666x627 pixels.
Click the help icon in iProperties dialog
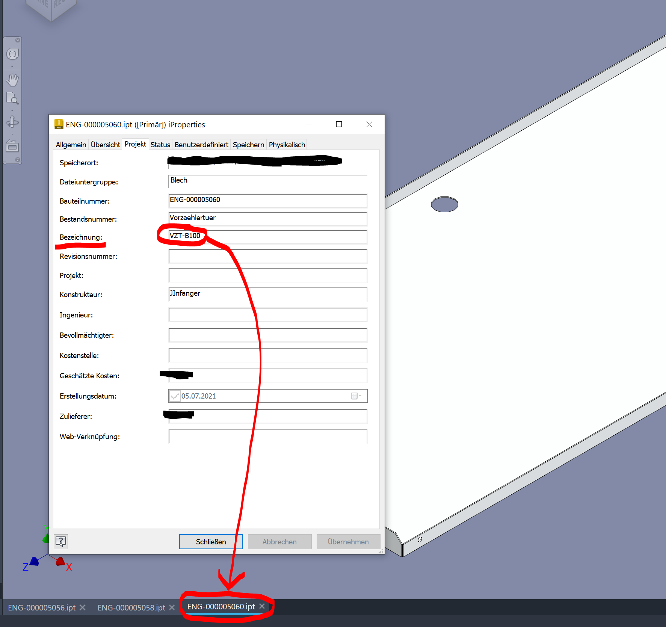(61, 541)
